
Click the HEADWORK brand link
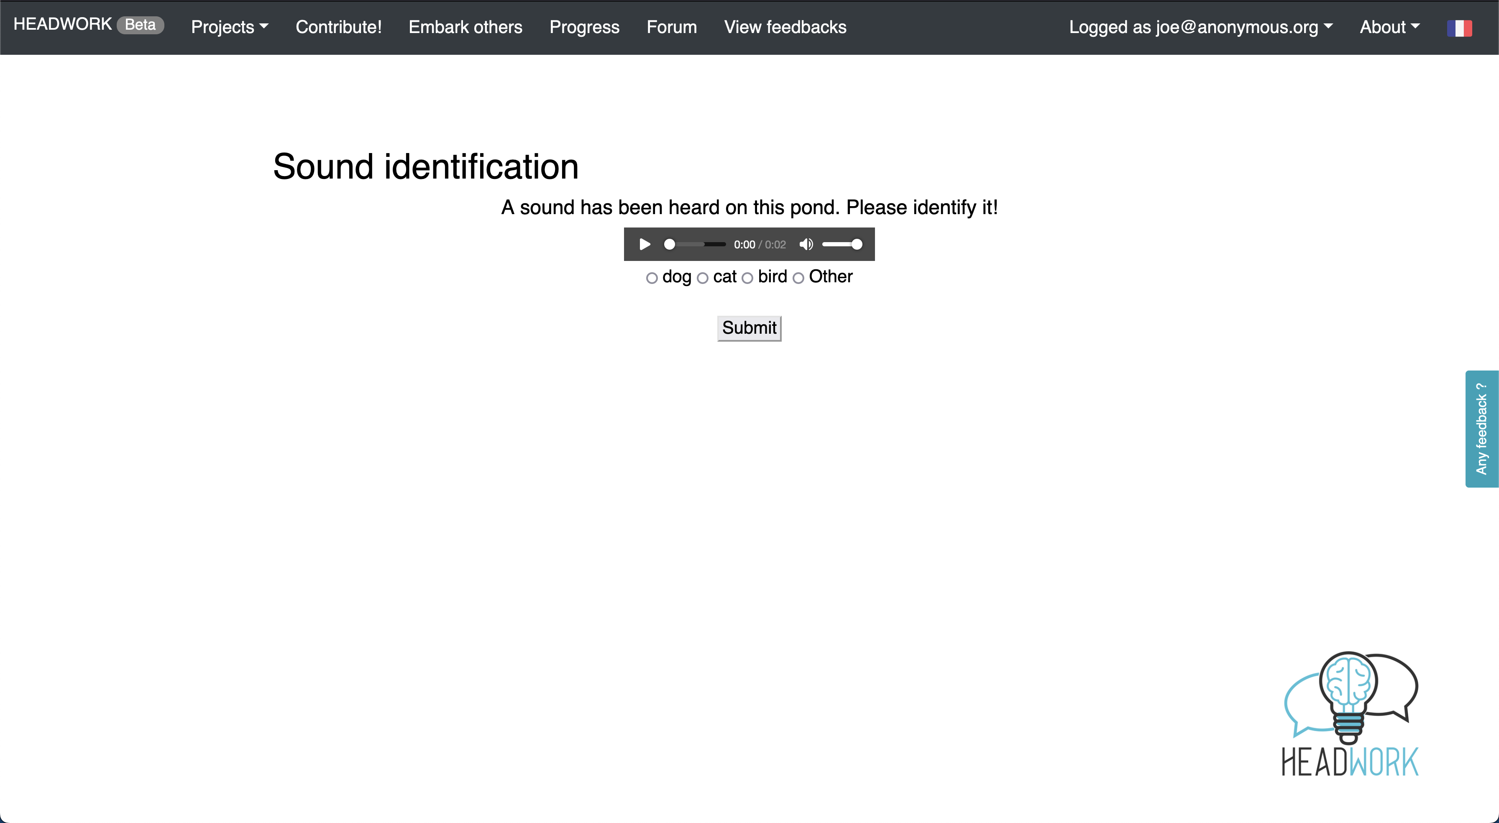coord(62,24)
